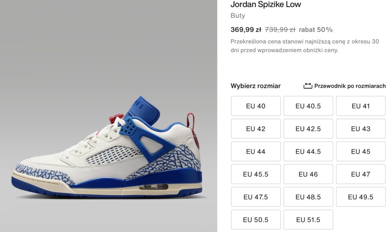The image size is (389, 232).
Task: Pick size EU 50.5
Action: 256,220
